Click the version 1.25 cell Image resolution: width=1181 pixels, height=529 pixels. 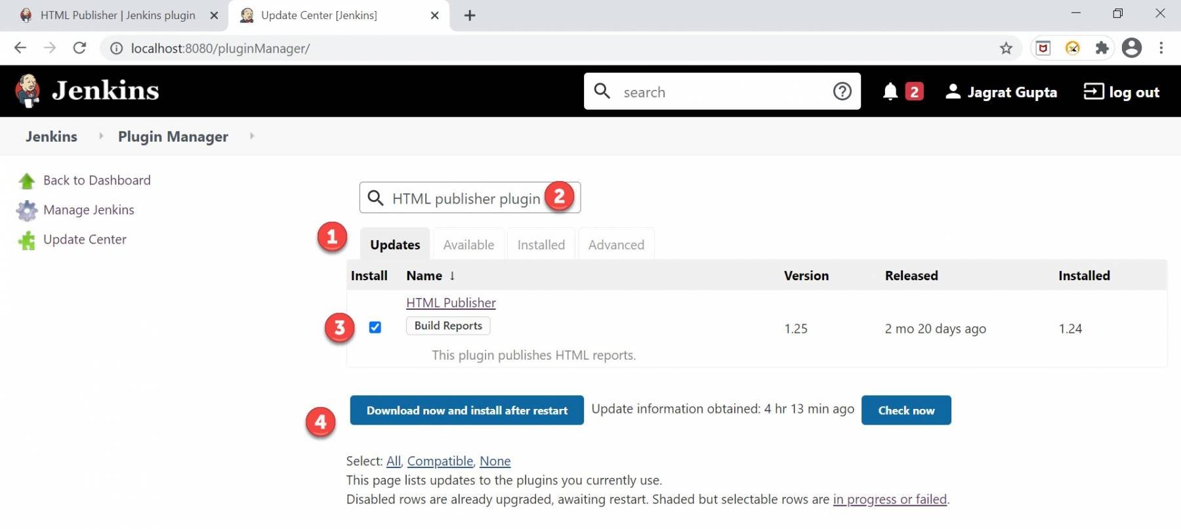pos(796,328)
